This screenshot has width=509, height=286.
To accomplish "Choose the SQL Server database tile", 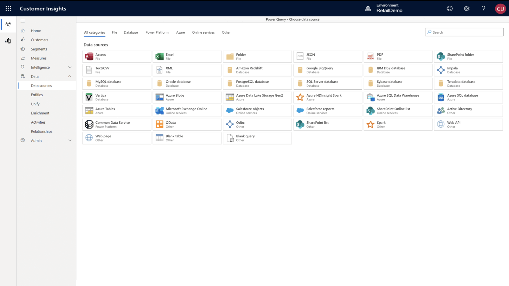I will click(x=328, y=84).
